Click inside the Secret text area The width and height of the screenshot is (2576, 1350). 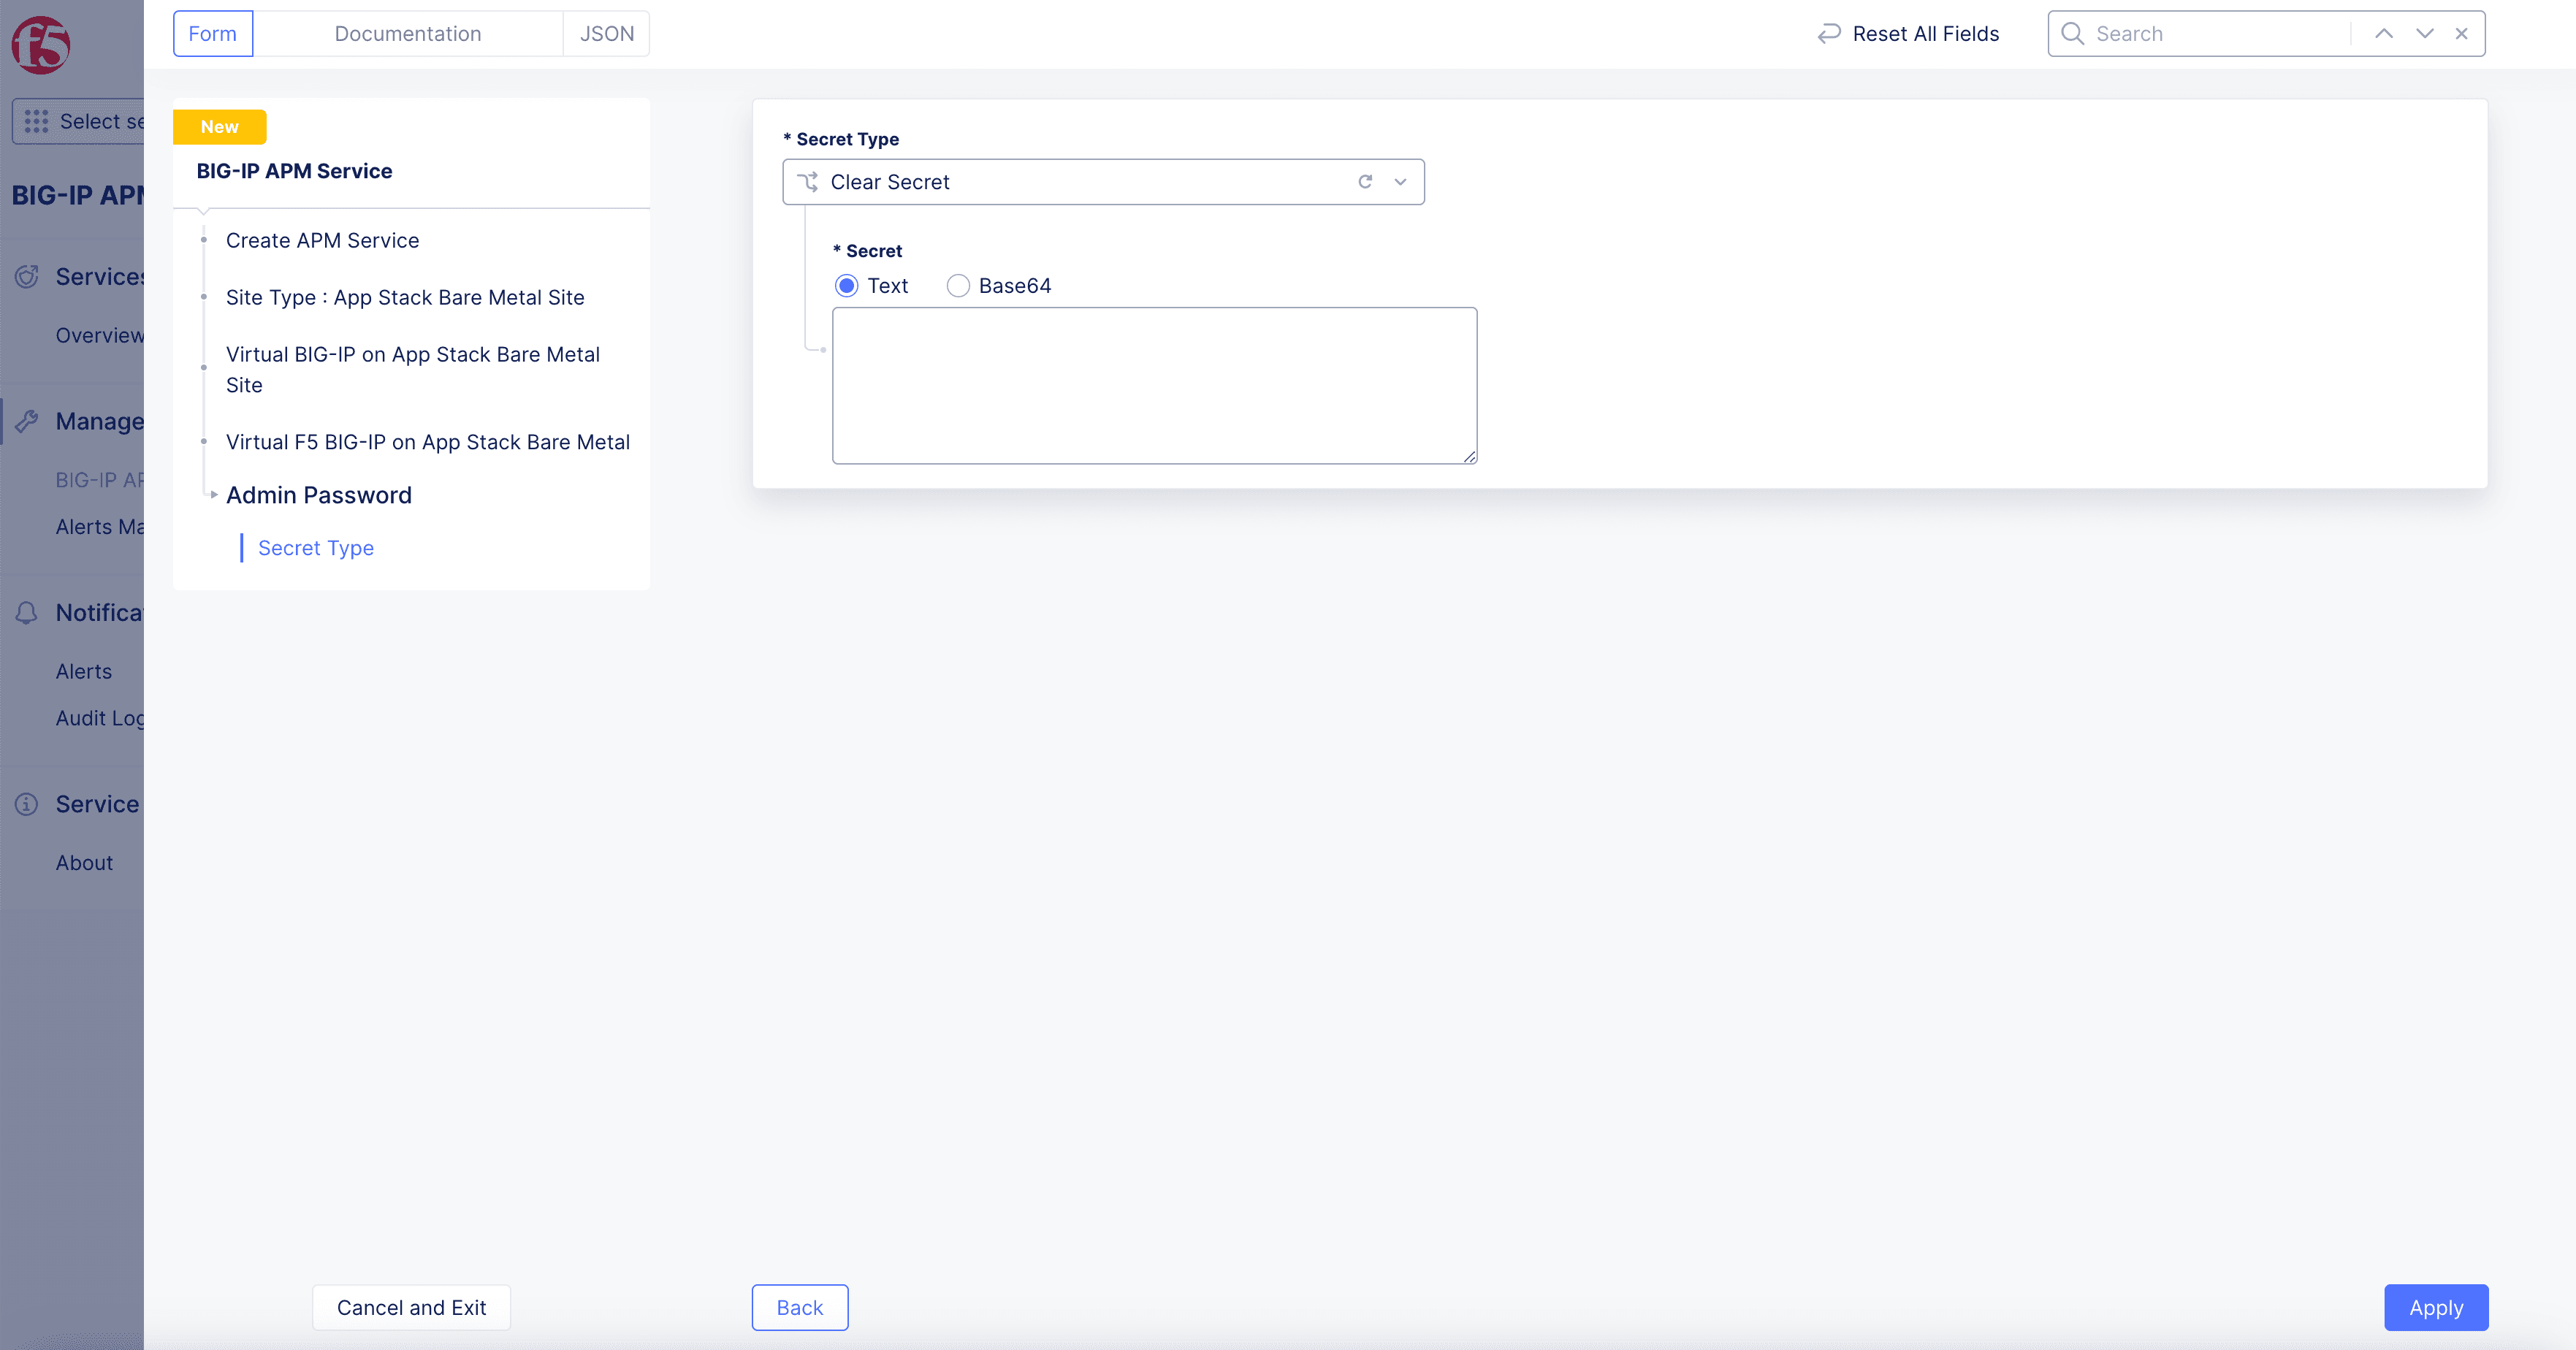(1154, 385)
